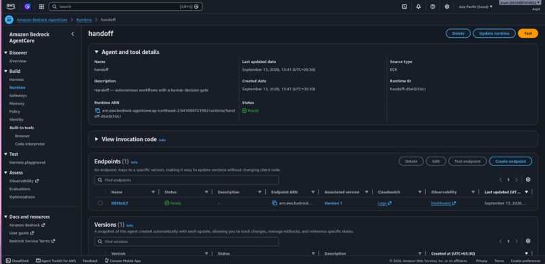Copy the Runtime ARN

click(x=97, y=111)
